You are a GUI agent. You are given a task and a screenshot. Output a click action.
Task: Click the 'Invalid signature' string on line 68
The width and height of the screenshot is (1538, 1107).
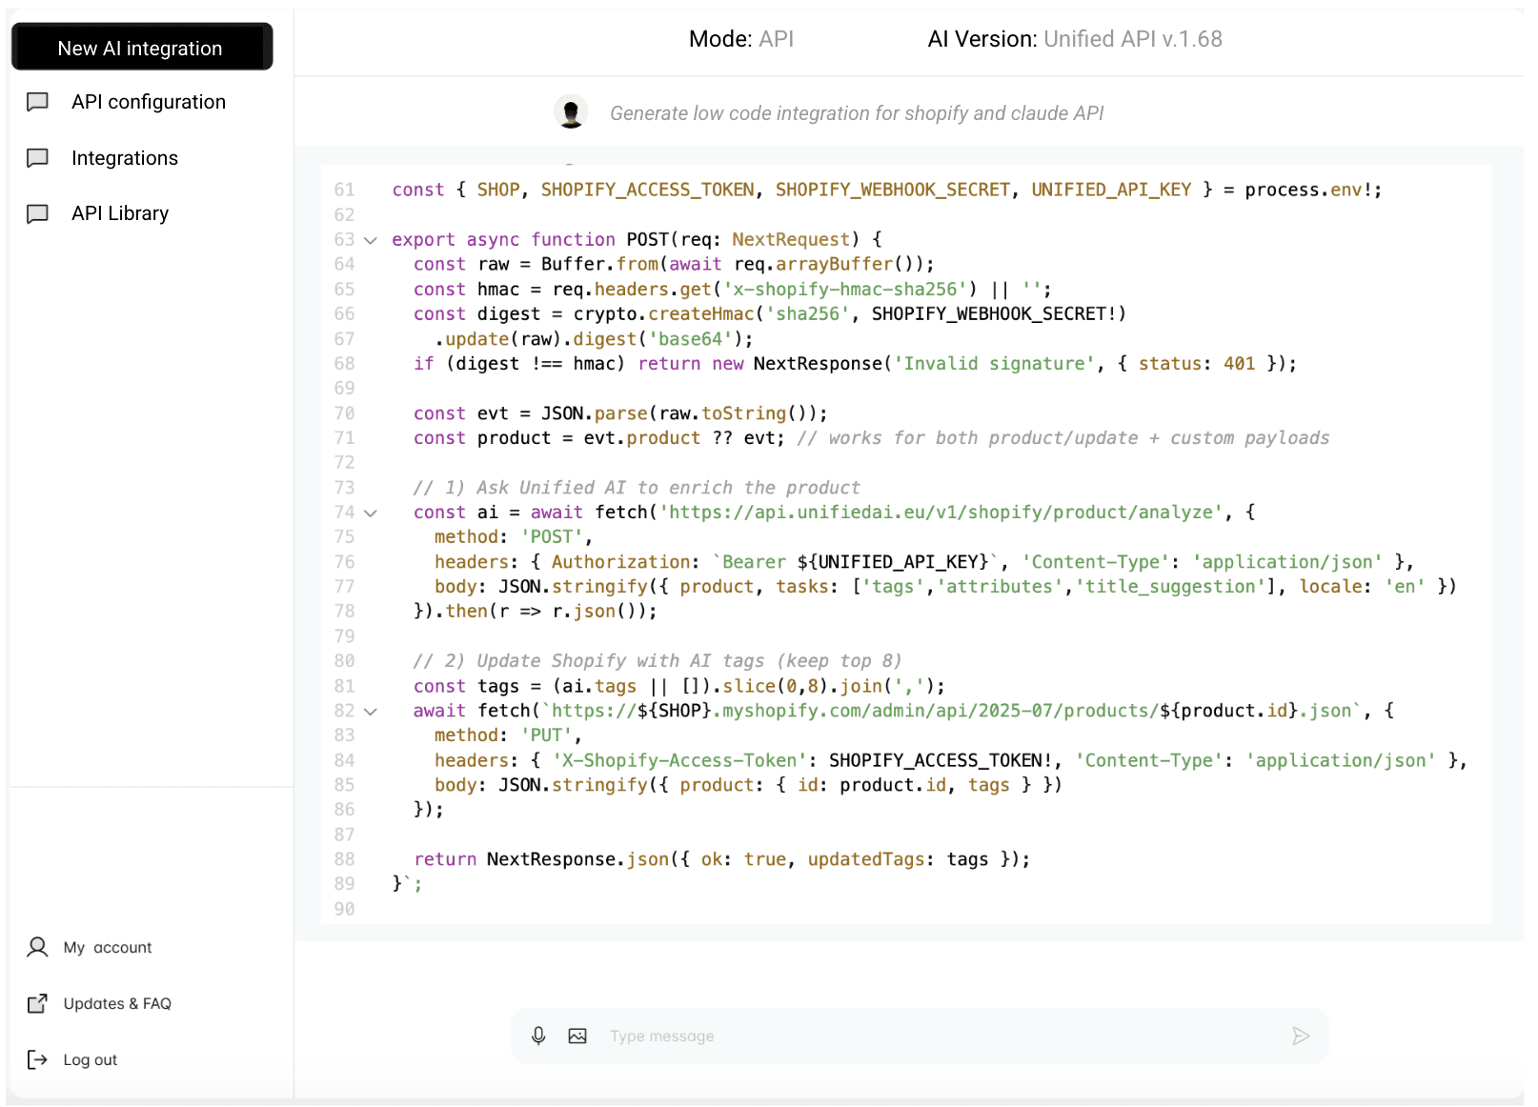[994, 363]
